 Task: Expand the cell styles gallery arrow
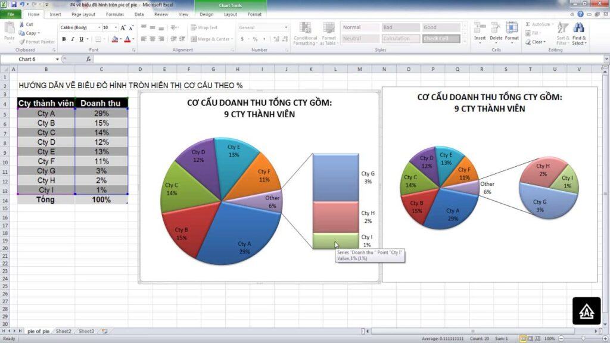pos(465,41)
